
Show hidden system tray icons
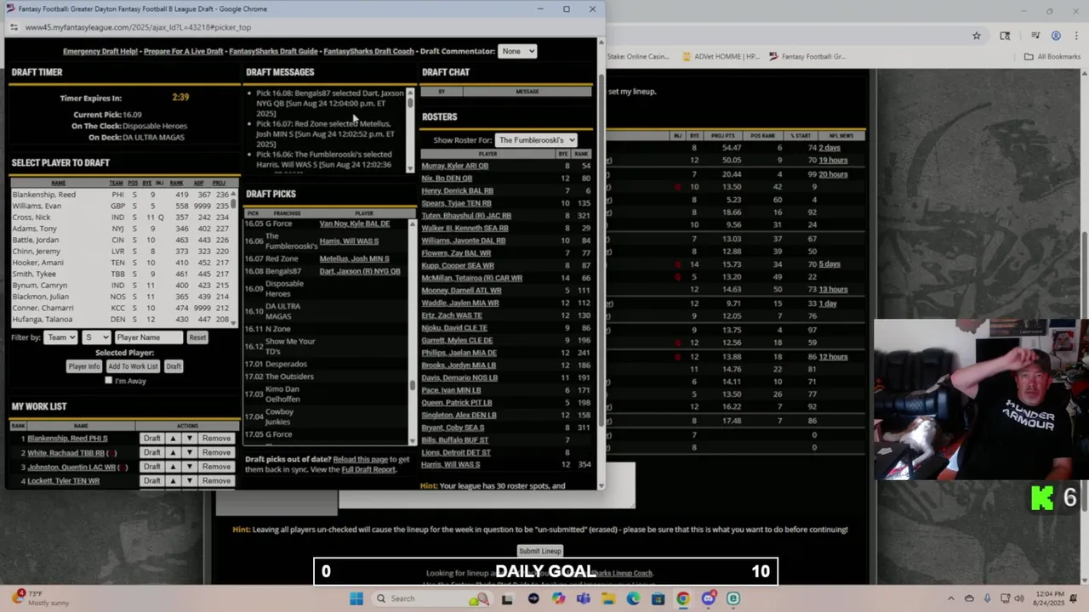[x=950, y=598]
